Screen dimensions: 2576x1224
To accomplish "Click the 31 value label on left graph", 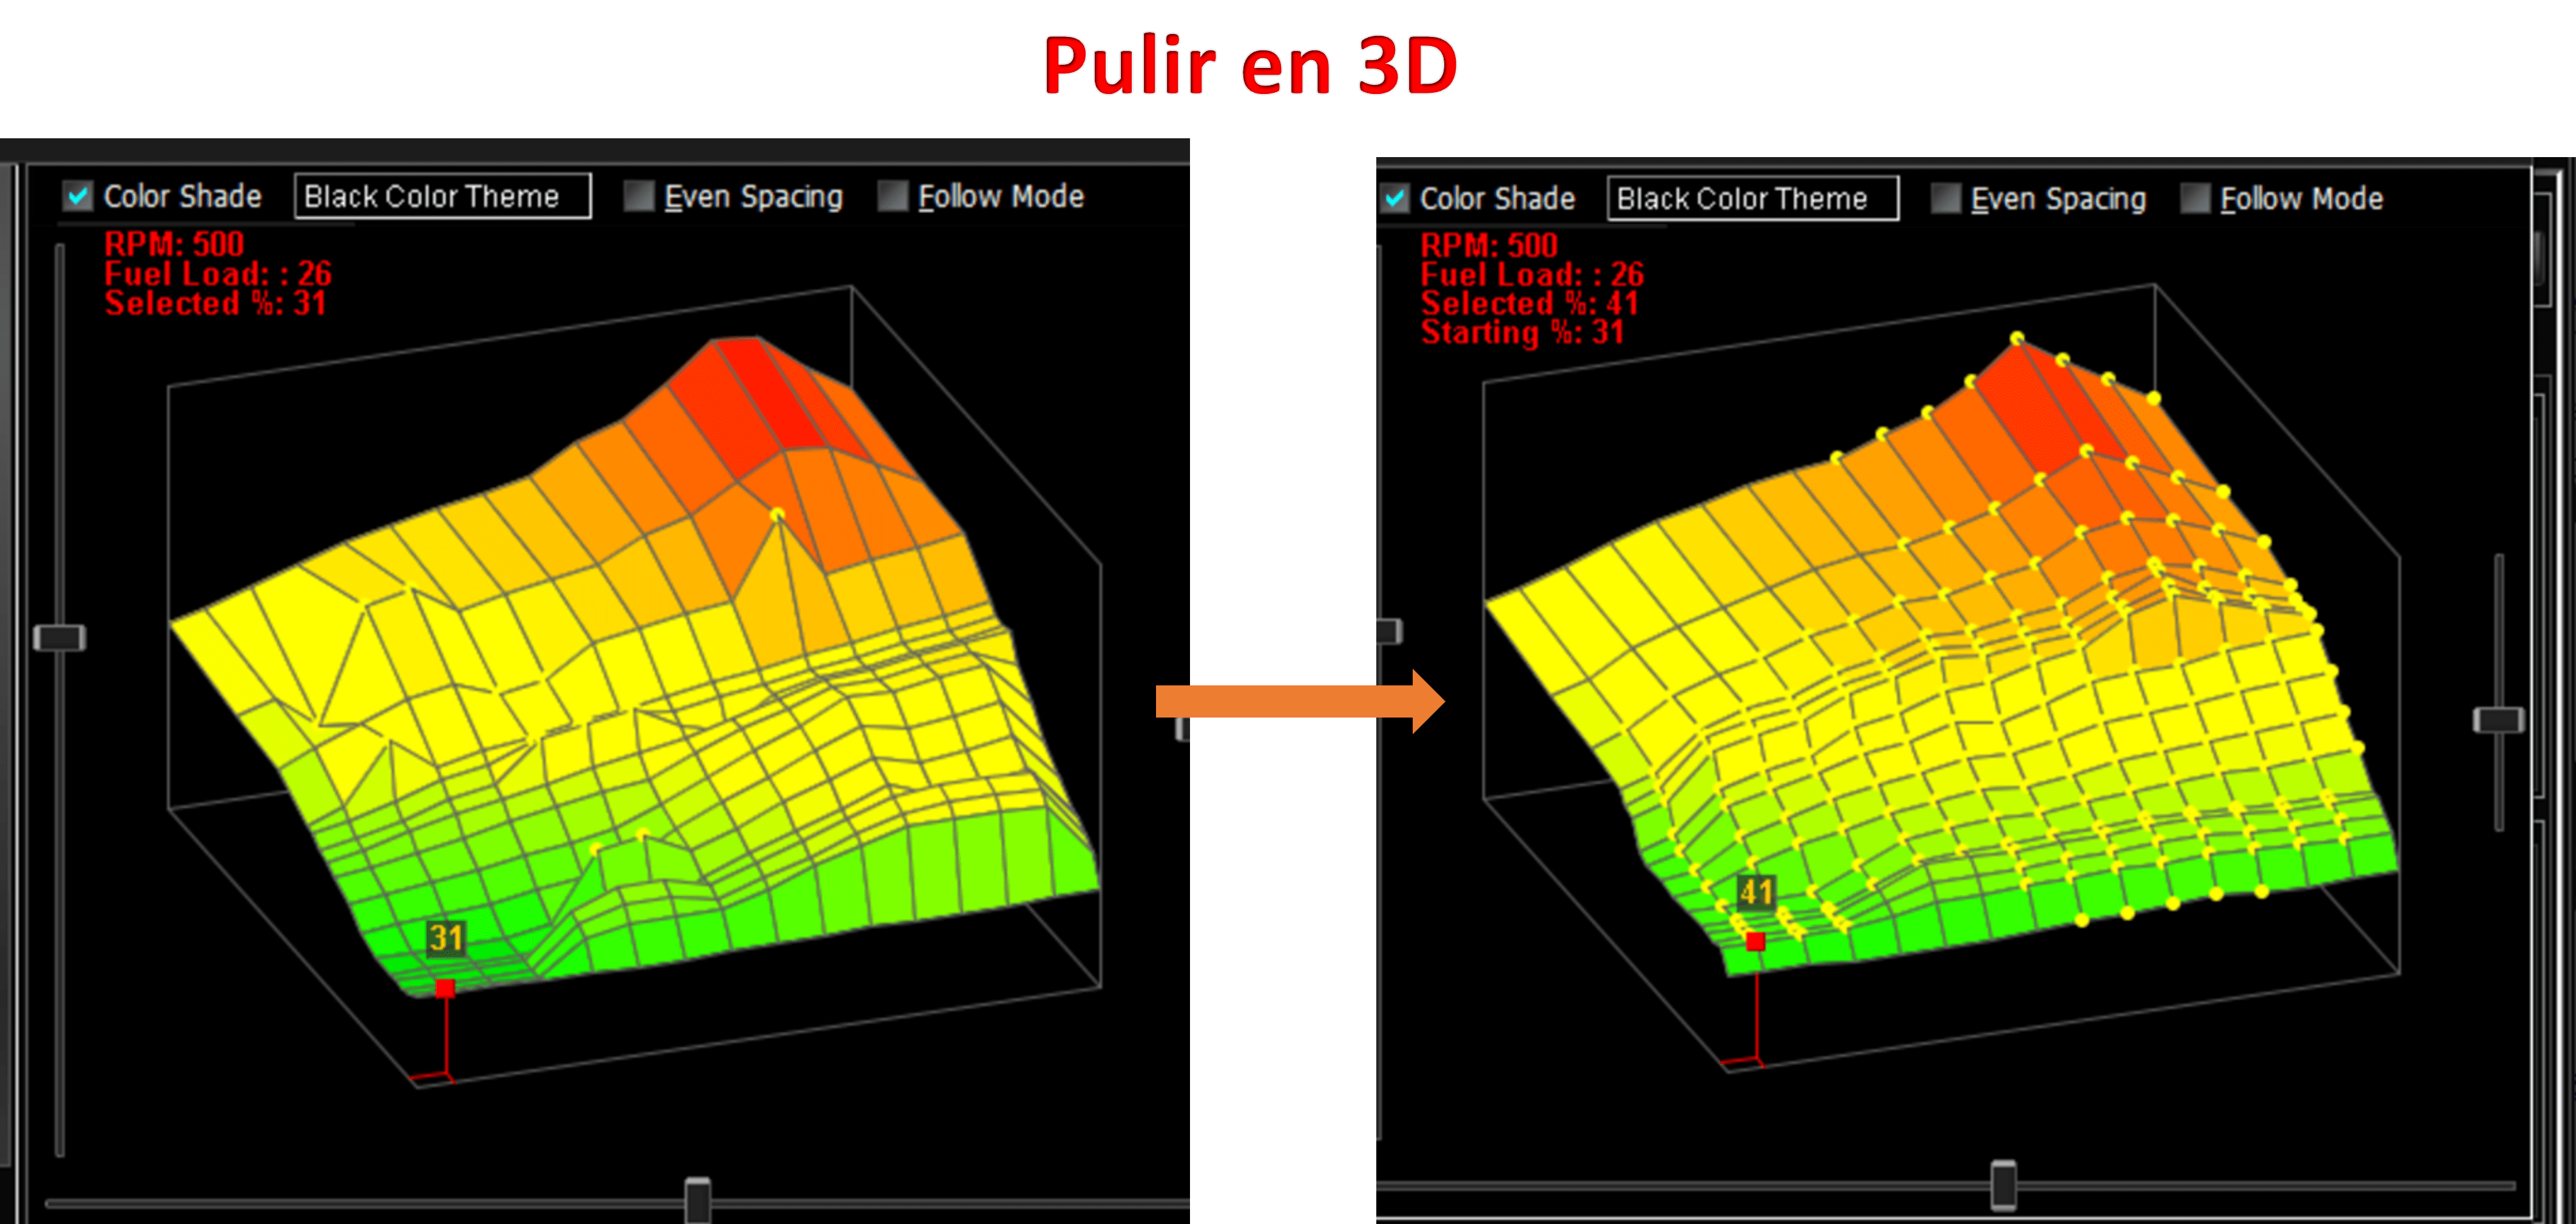I will point(446,937).
